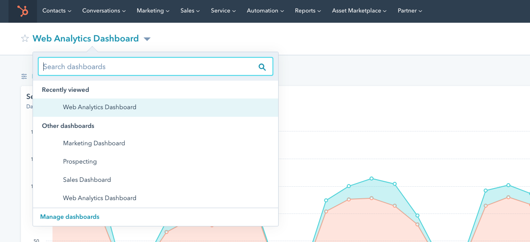Image resolution: width=530 pixels, height=242 pixels.
Task: Open the Reports menu
Action: tap(308, 11)
